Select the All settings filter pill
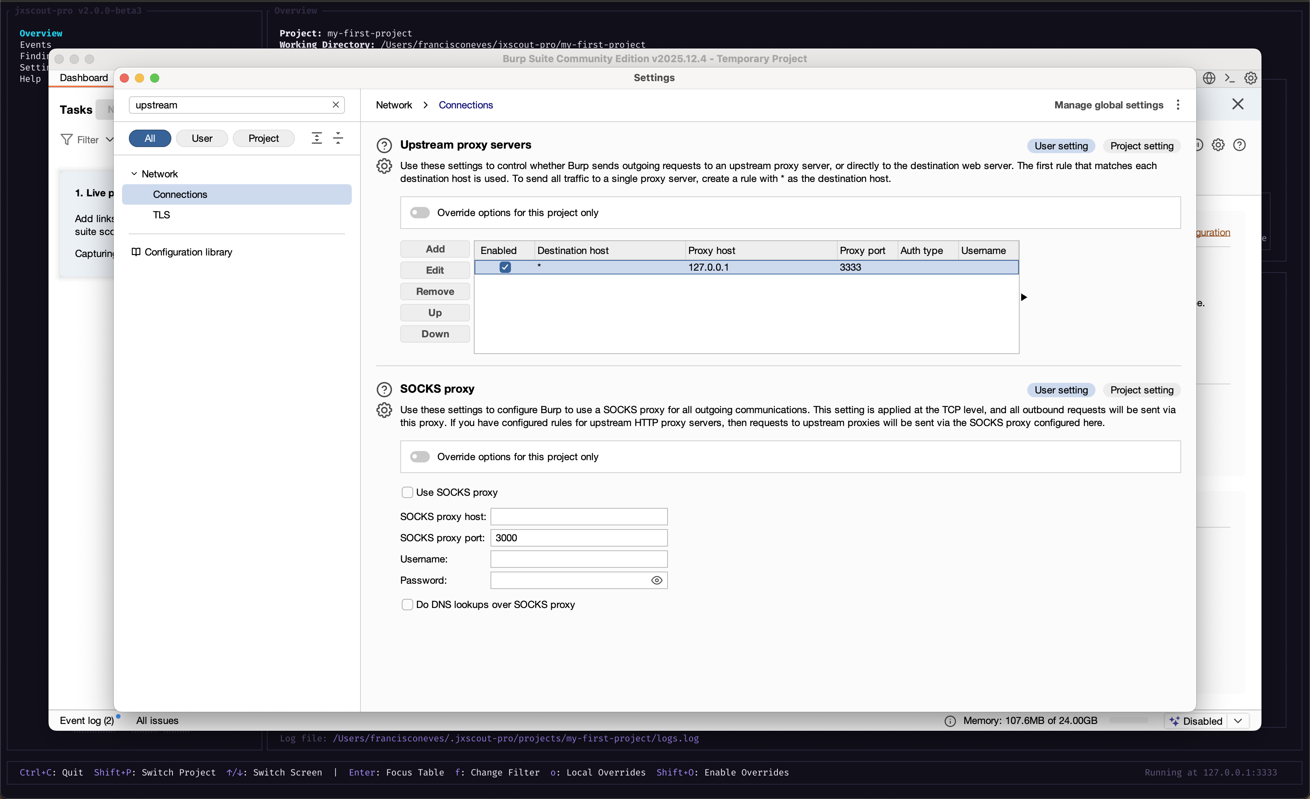 (150, 138)
